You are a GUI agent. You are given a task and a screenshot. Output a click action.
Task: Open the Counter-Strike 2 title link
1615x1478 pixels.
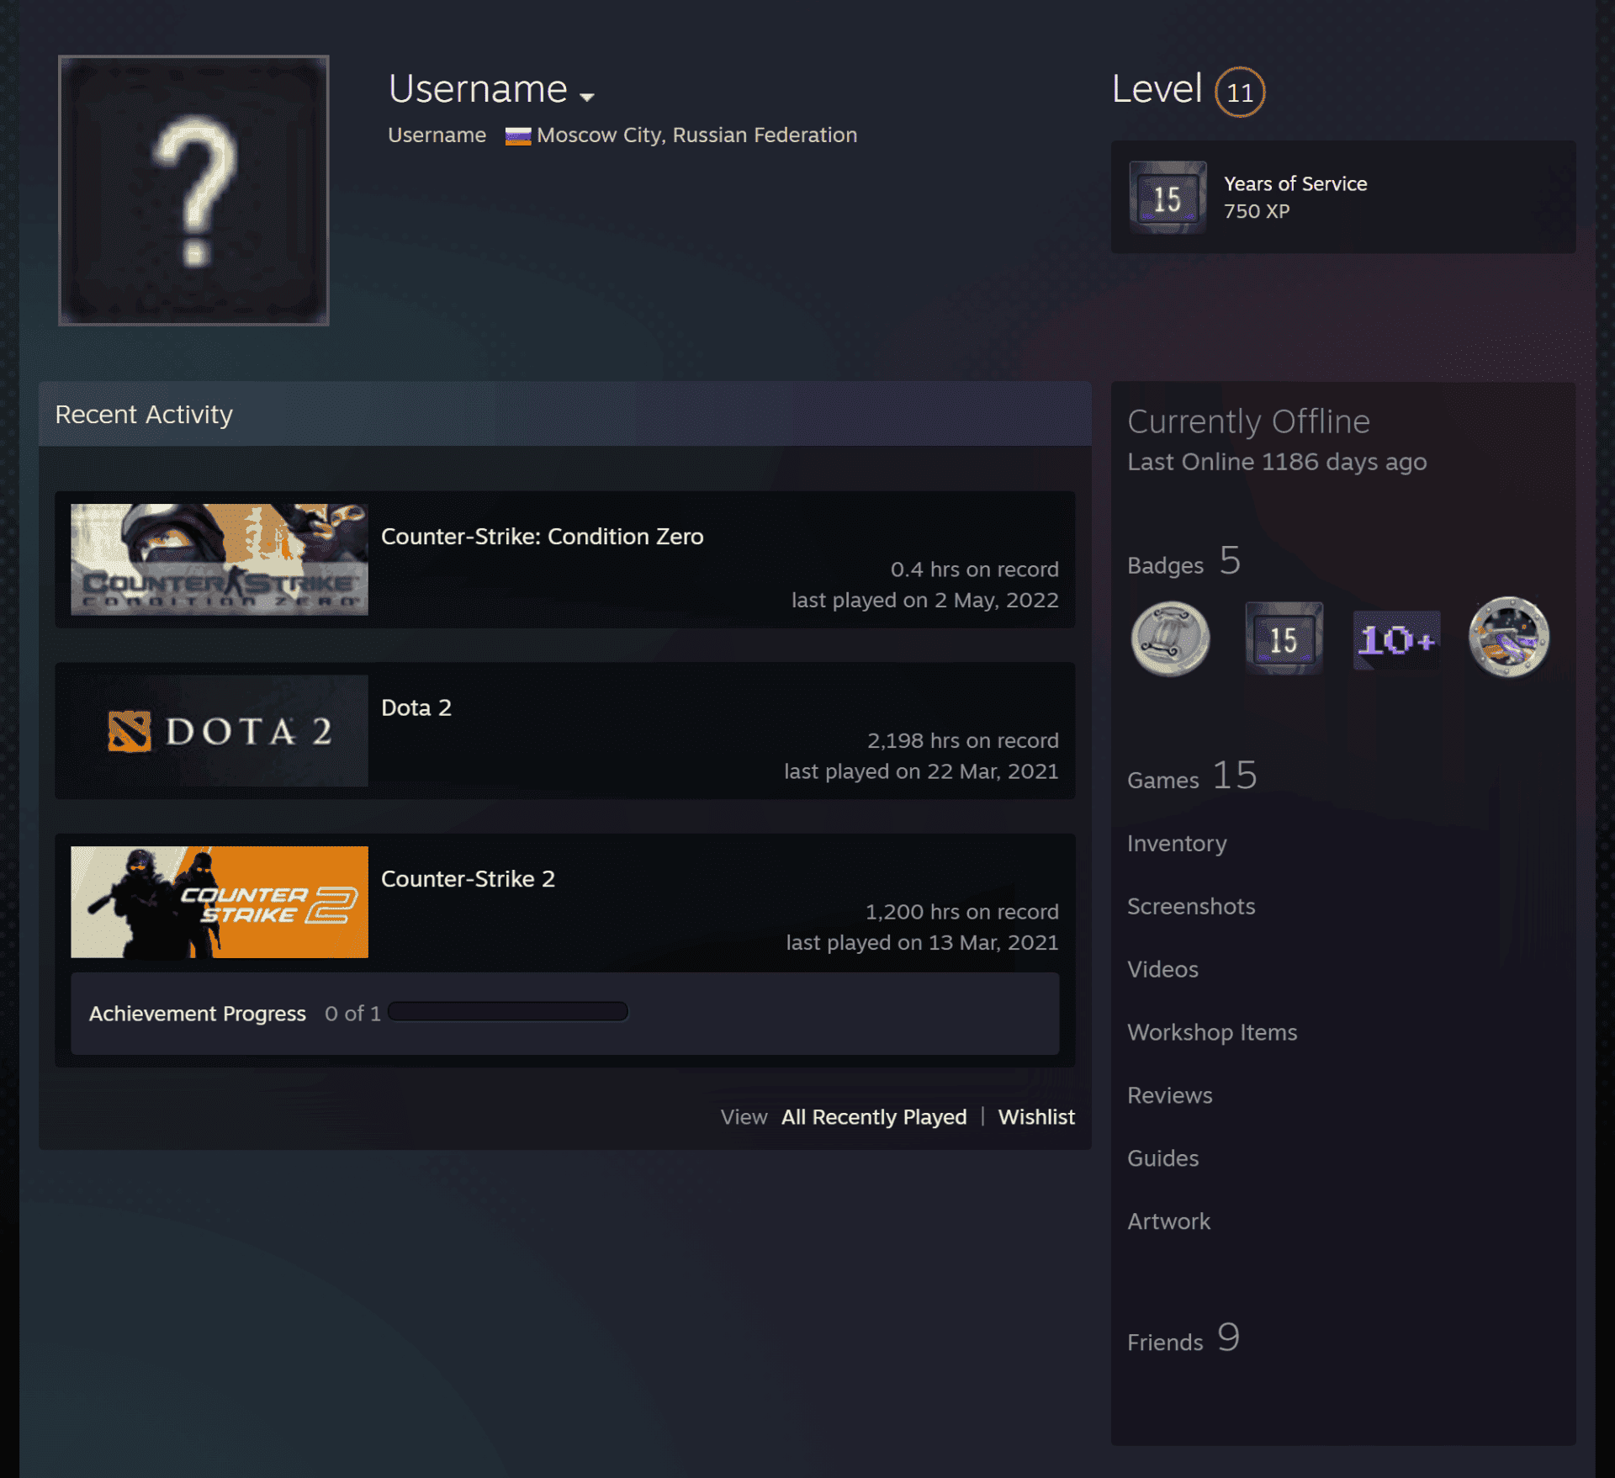pyautogui.click(x=468, y=879)
